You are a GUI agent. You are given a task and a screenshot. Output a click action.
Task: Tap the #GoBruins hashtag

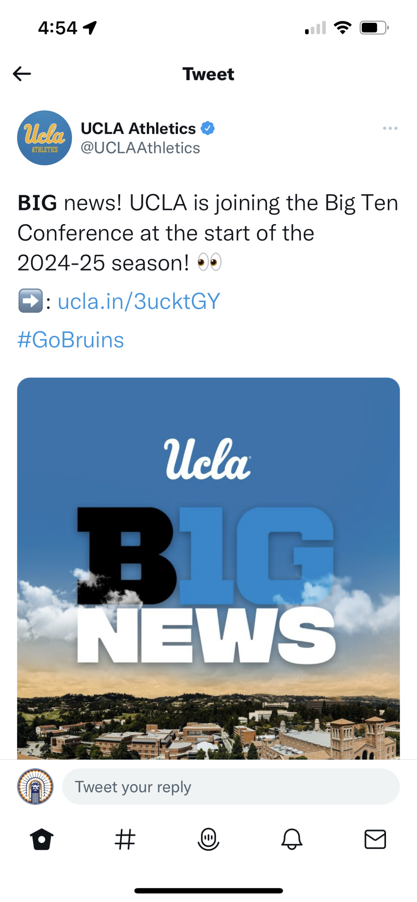pyautogui.click(x=71, y=340)
